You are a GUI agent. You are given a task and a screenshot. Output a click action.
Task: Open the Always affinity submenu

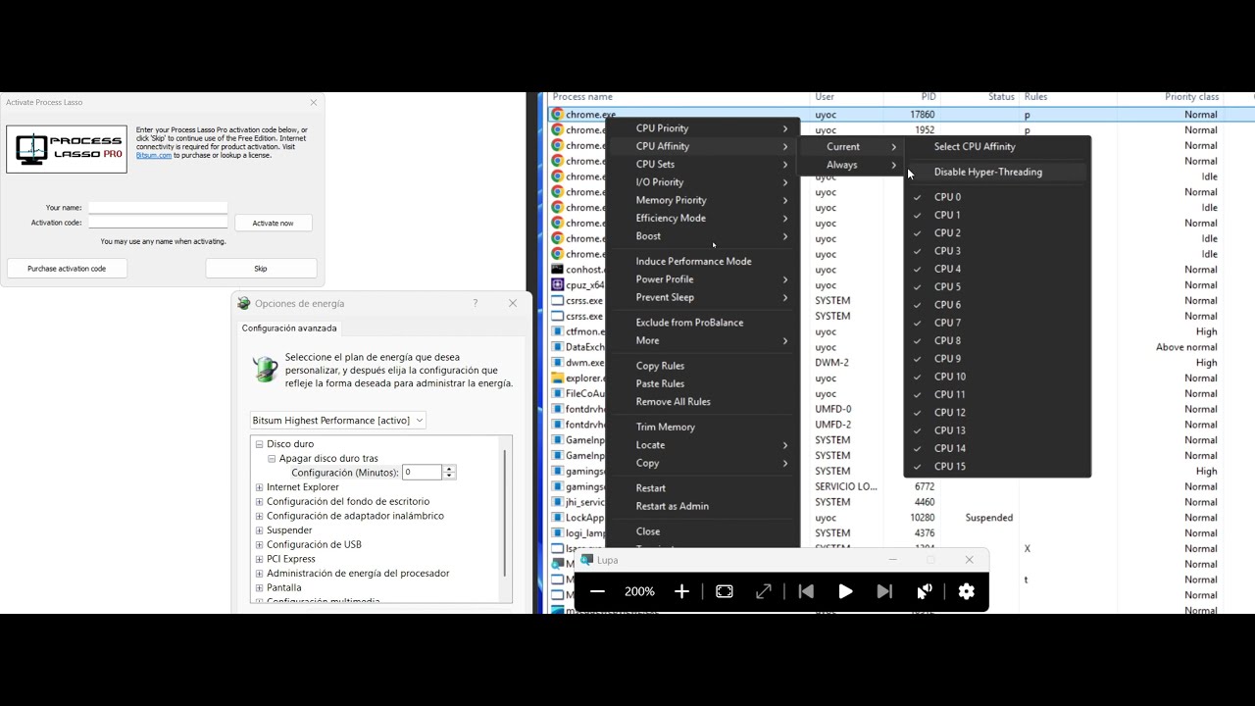[x=851, y=165]
